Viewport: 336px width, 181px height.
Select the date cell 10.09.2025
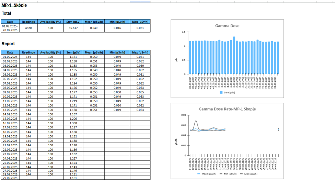[10, 97]
